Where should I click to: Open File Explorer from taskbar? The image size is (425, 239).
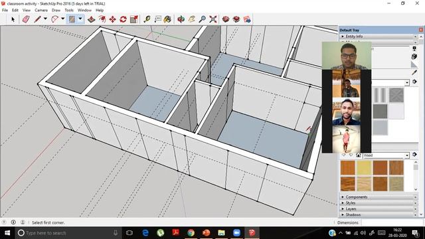221,233
